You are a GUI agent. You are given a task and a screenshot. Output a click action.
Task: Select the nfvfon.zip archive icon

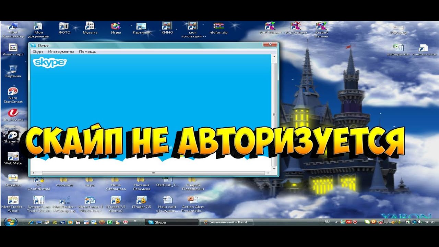click(218, 28)
